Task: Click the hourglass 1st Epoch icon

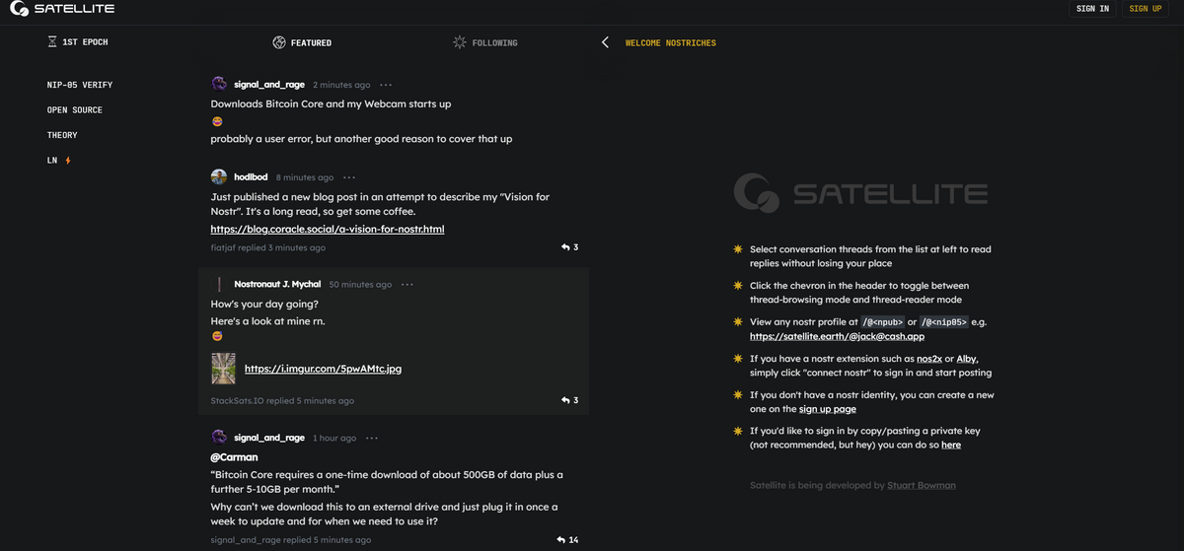Action: [x=52, y=42]
